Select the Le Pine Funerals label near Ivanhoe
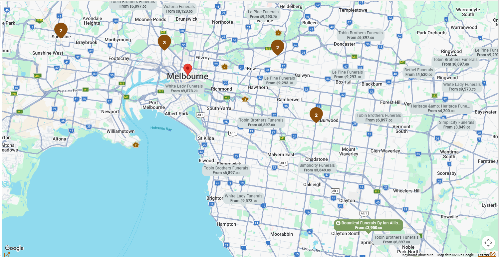 click(263, 14)
